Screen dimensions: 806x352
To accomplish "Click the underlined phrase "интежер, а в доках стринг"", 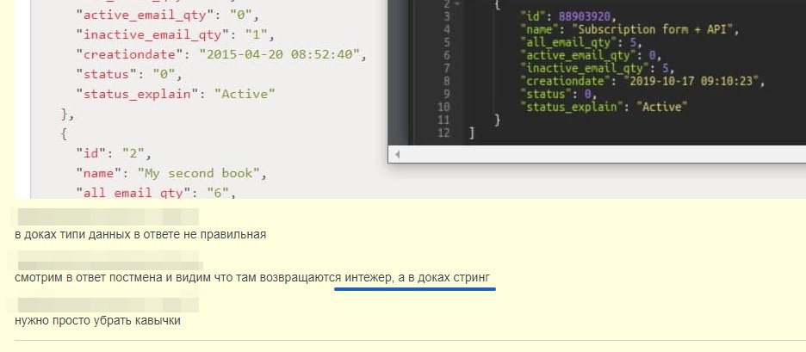I will 417,277.
